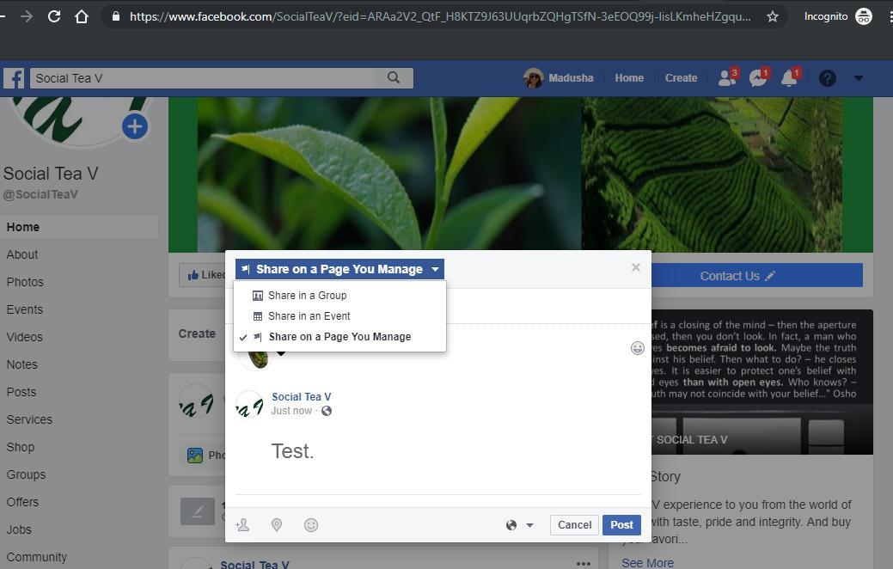Bookmark this page with the star icon
Image resolution: width=893 pixels, height=569 pixels.
pyautogui.click(x=773, y=16)
